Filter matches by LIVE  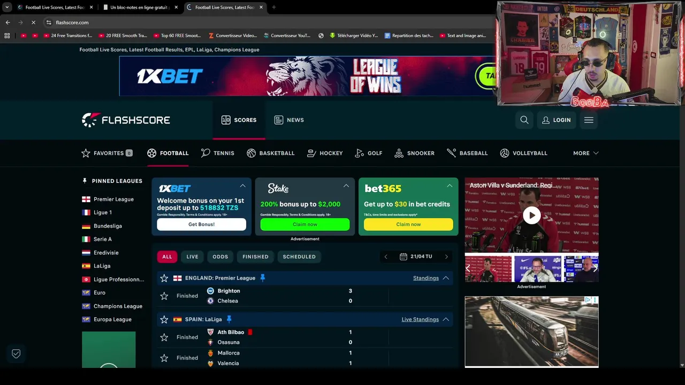pyautogui.click(x=192, y=257)
